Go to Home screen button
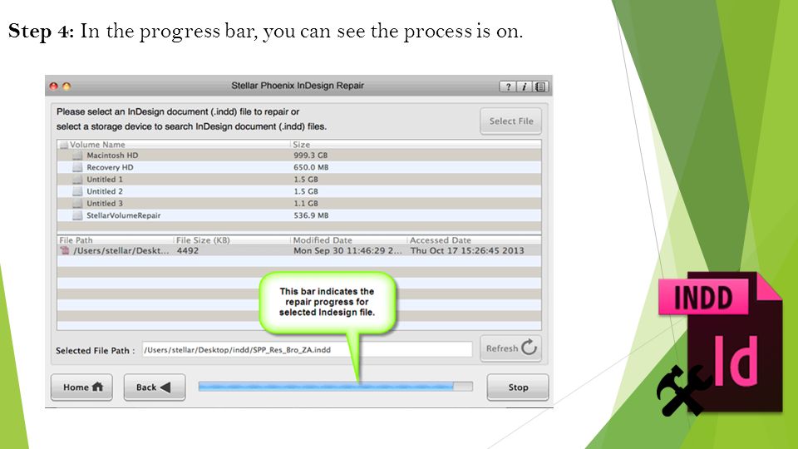798x449 pixels. click(x=82, y=387)
